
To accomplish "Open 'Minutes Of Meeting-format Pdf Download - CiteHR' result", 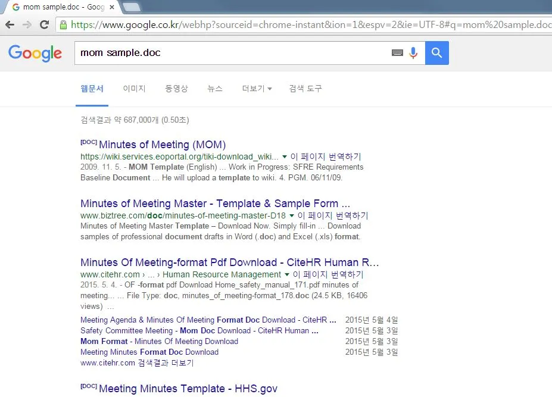I will click(x=229, y=262).
